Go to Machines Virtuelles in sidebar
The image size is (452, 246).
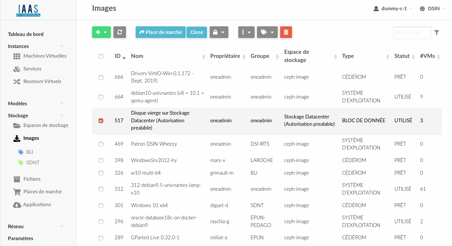click(x=45, y=56)
